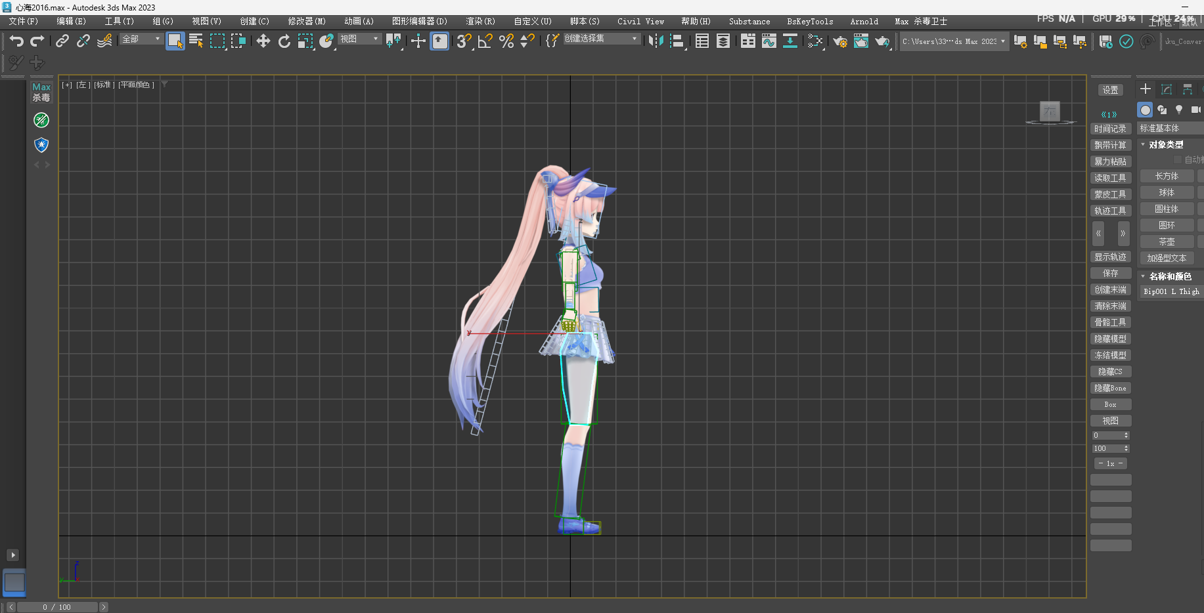Click Edit Named Selection Sets icon

point(552,41)
